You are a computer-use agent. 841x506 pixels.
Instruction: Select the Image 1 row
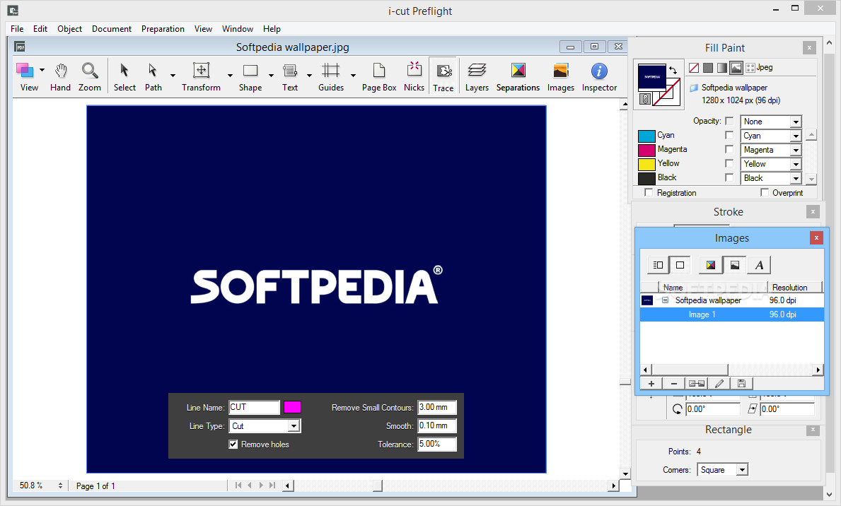pyautogui.click(x=732, y=314)
